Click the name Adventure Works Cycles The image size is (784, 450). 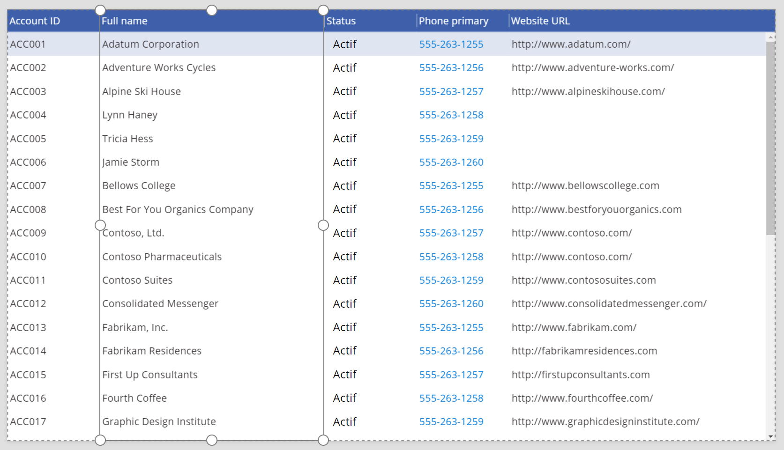[x=159, y=68]
